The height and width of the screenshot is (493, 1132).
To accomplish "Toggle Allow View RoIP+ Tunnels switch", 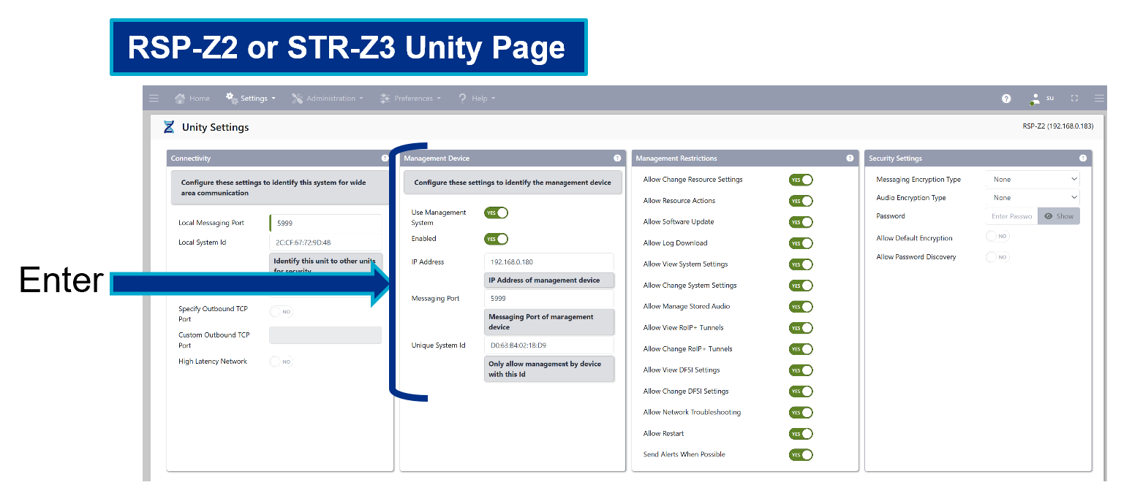I will coord(801,328).
